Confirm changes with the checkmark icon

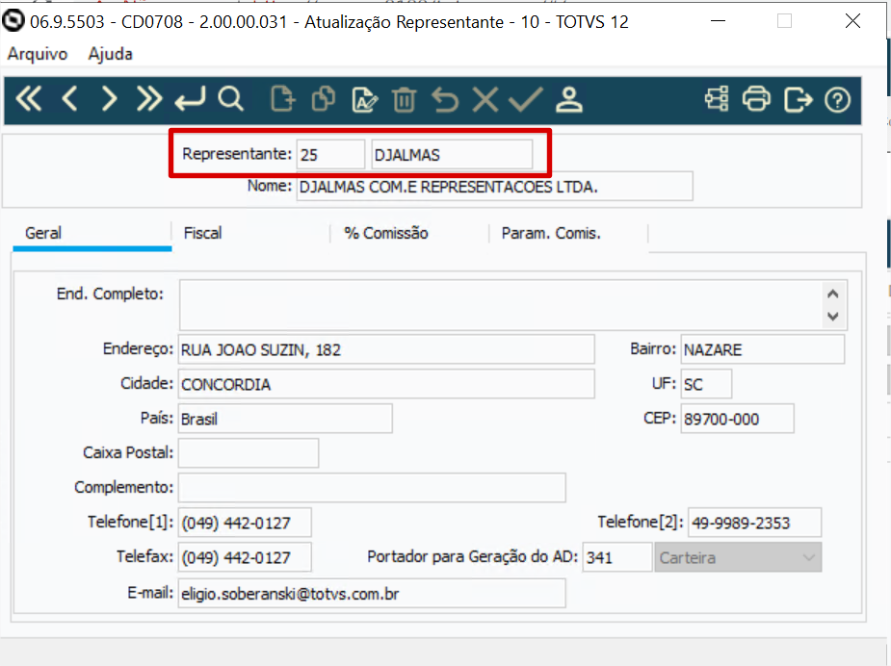[x=525, y=99]
